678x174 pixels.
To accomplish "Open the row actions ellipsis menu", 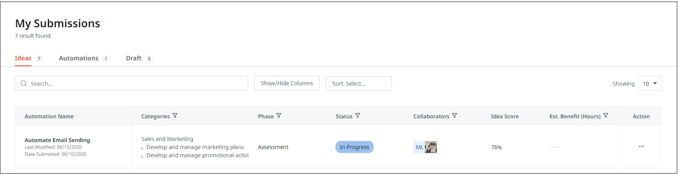I will (641, 146).
